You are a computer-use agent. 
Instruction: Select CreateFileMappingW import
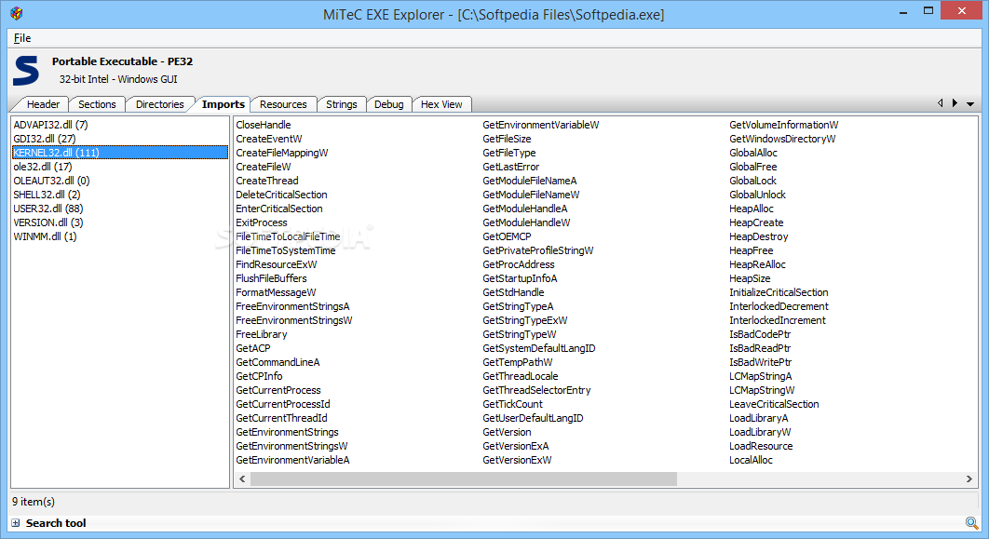pos(282,153)
